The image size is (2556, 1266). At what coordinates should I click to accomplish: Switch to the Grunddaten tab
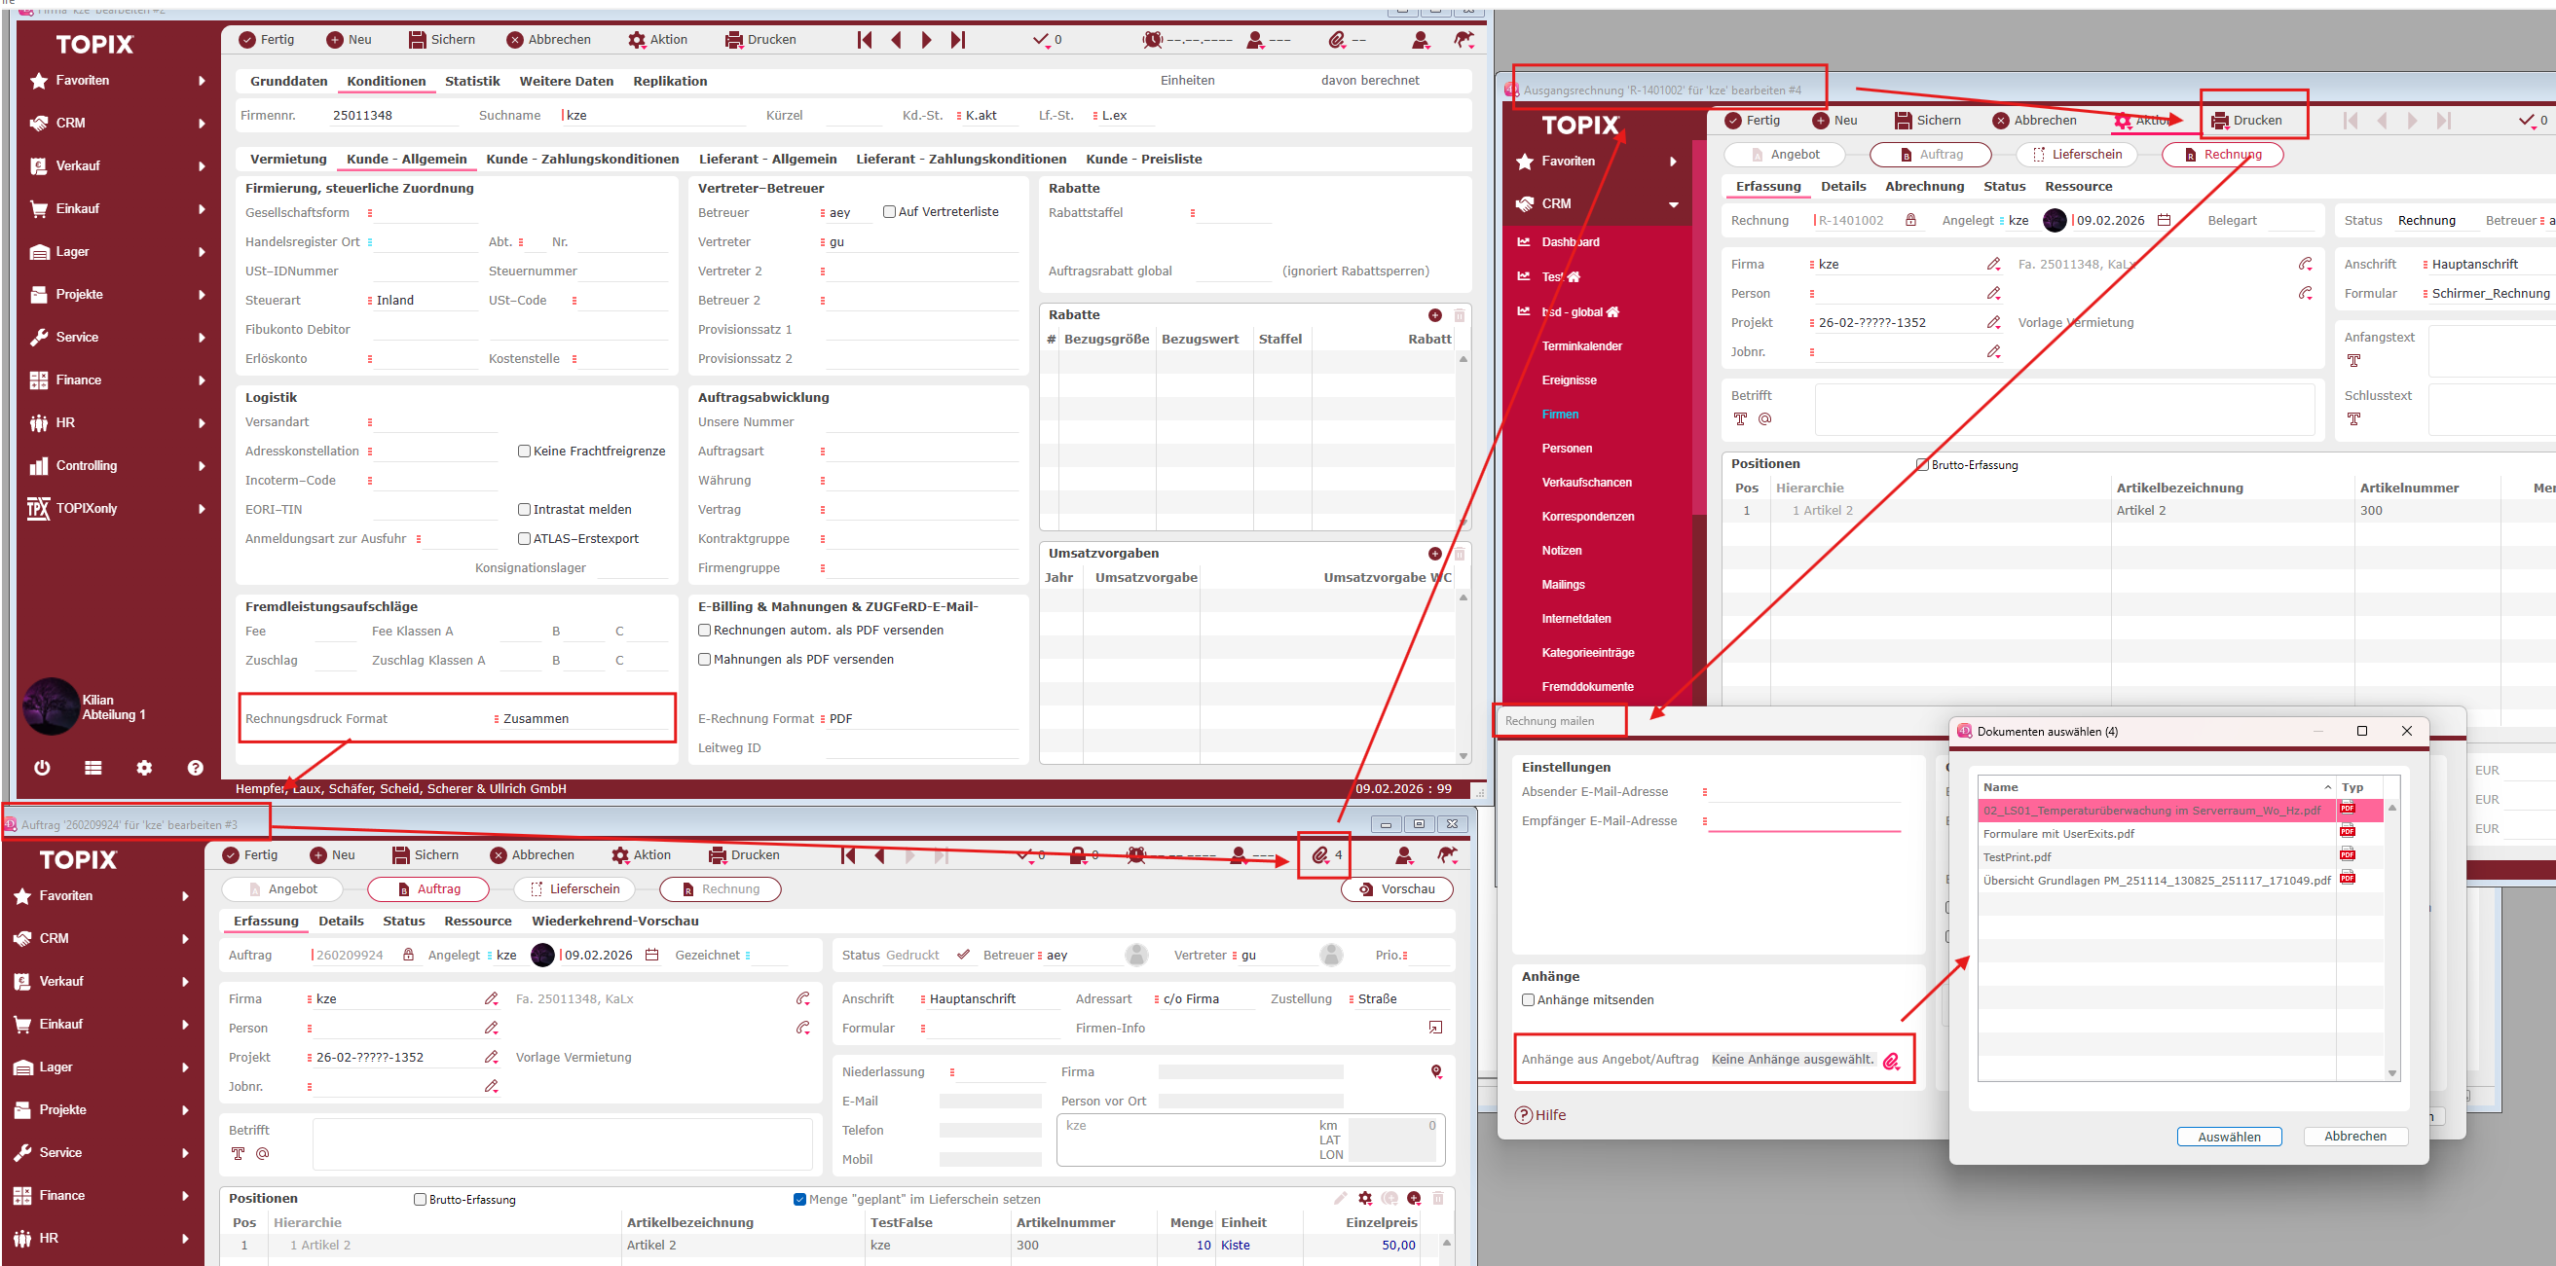click(289, 82)
